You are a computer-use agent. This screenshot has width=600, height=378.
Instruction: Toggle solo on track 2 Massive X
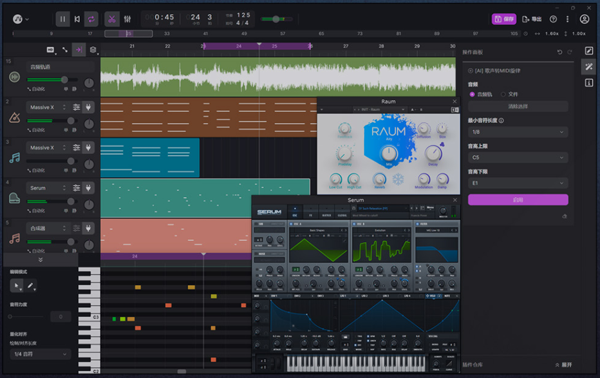[x=66, y=130]
